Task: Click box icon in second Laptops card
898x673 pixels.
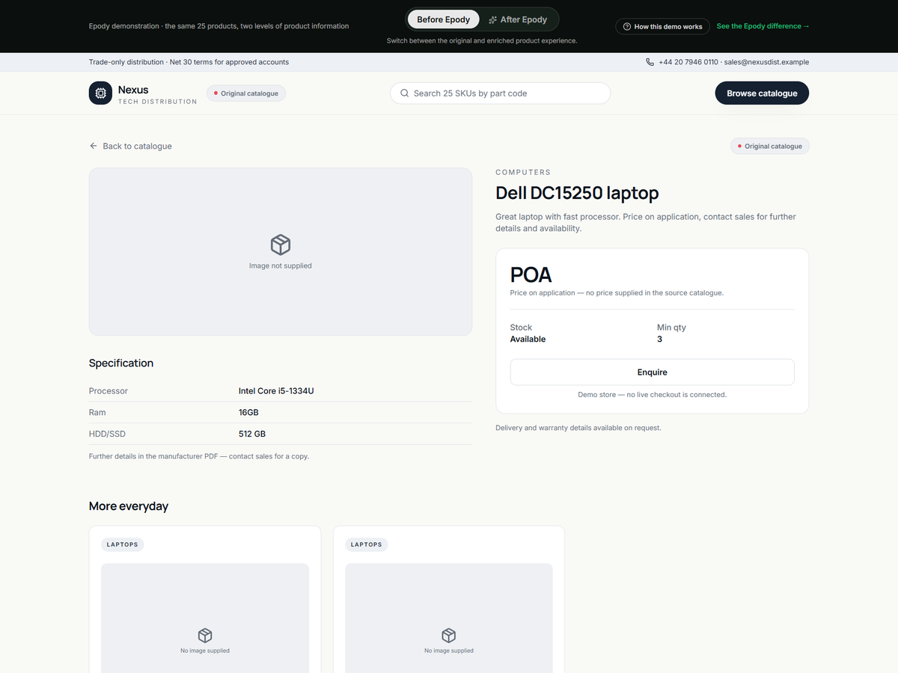Action: coord(449,636)
